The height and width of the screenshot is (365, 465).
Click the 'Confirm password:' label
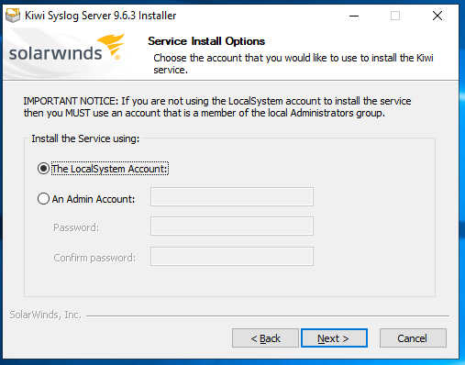pos(94,258)
